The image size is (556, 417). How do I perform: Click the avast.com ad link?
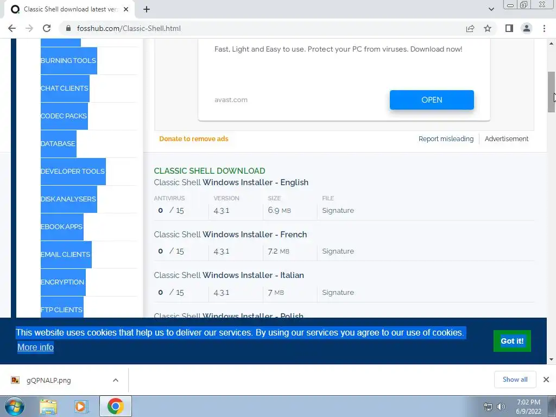pyautogui.click(x=231, y=100)
